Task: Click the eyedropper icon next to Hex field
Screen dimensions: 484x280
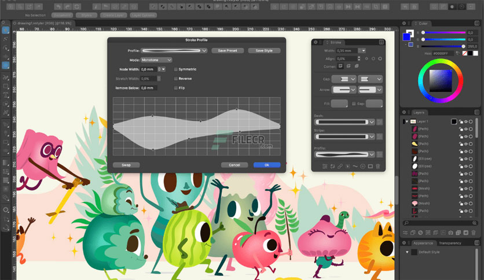Action: point(458,53)
